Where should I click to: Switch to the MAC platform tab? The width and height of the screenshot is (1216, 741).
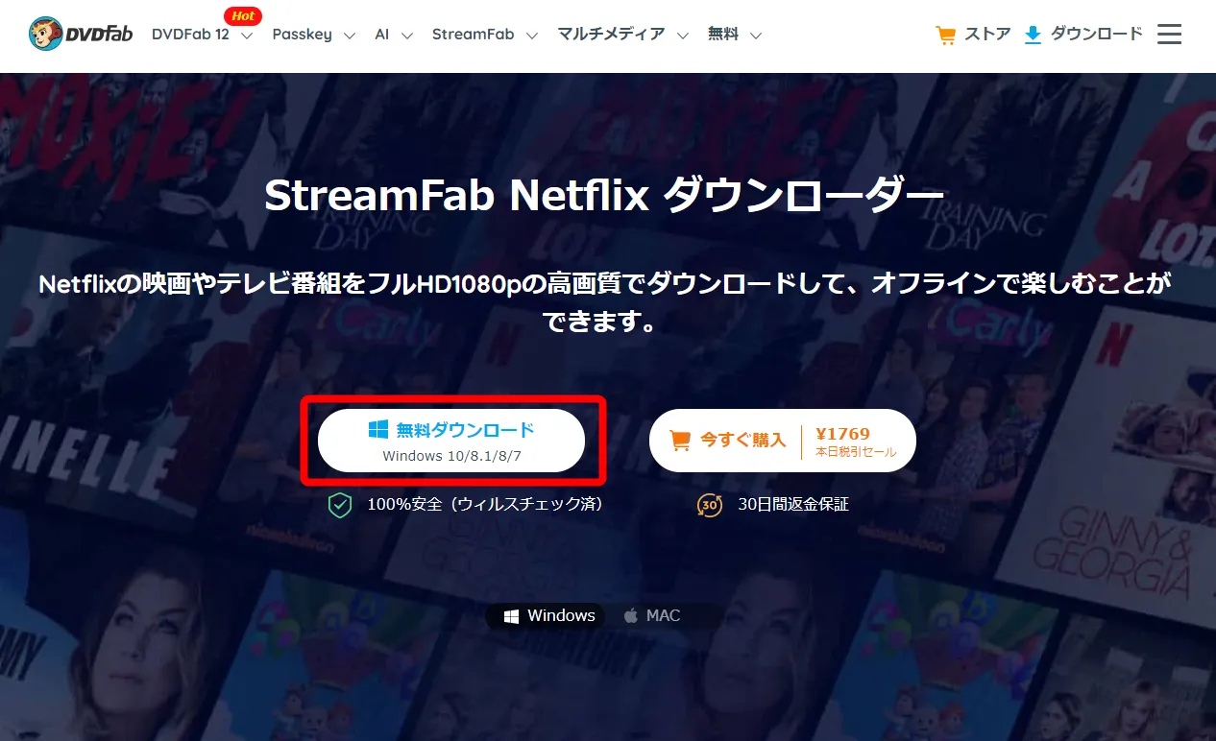tap(652, 616)
